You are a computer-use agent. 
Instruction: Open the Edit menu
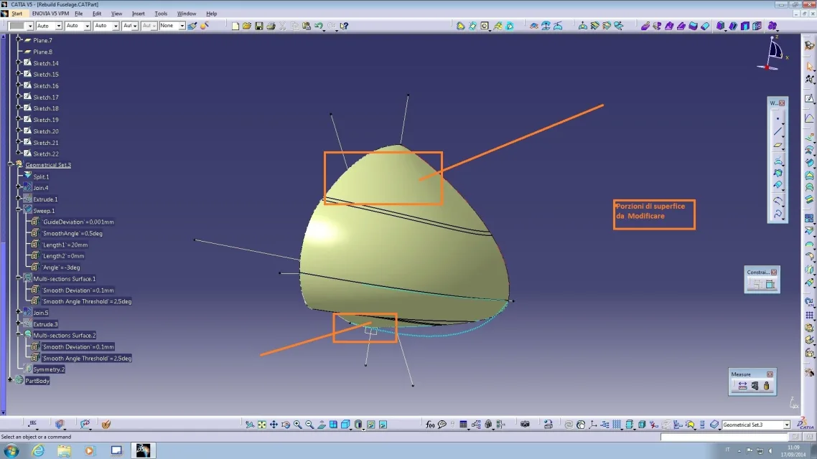97,14
